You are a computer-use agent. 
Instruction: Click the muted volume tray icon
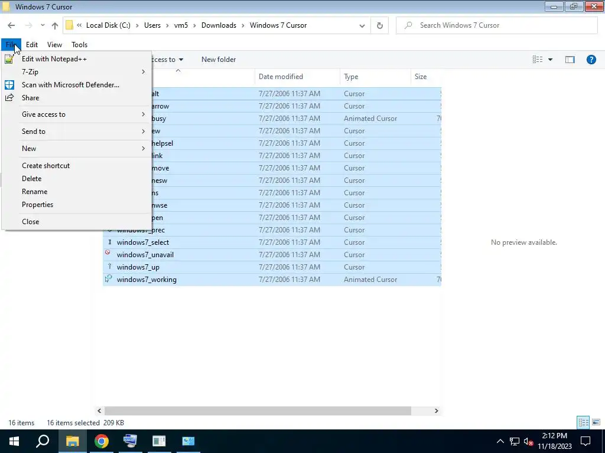(x=528, y=441)
